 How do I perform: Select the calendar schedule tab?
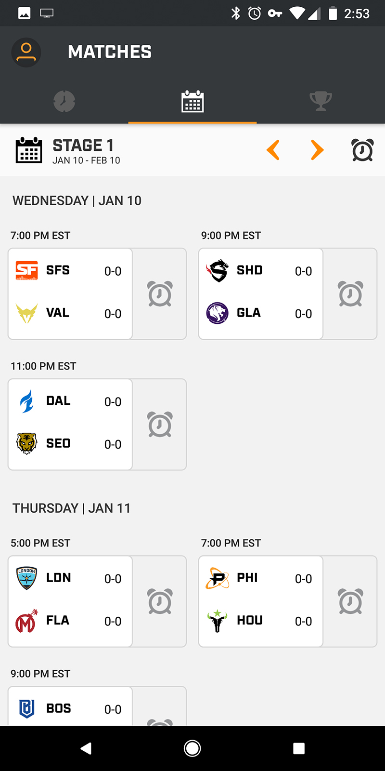[x=192, y=101]
